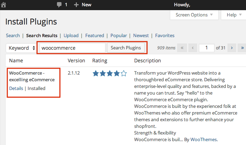The height and width of the screenshot is (145, 246).
Task: Open the New content menu
Action: tap(82, 5)
